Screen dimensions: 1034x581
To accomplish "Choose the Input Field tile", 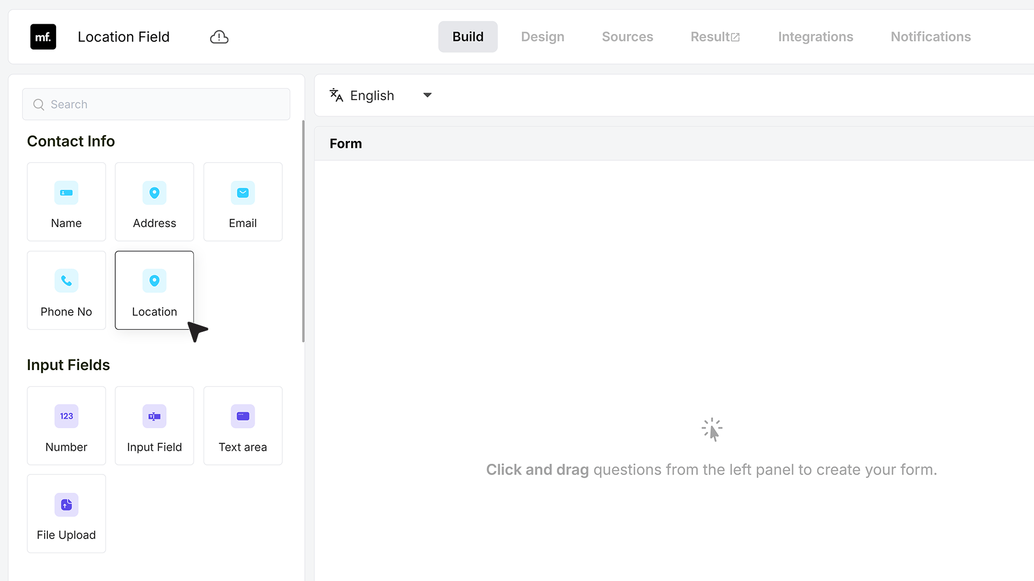I will click(x=155, y=426).
